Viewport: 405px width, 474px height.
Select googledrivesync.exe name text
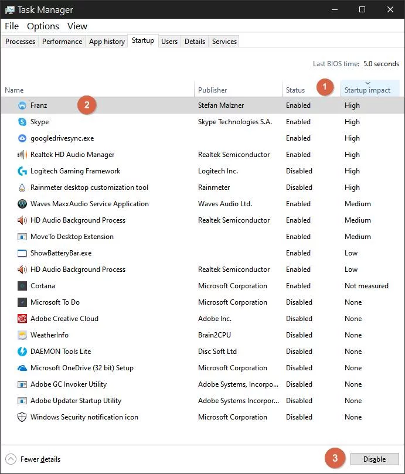[x=62, y=138]
